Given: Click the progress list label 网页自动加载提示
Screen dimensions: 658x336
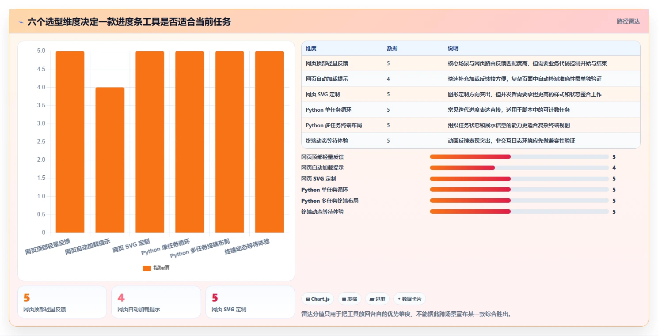Looking at the screenshot, I should [323, 168].
